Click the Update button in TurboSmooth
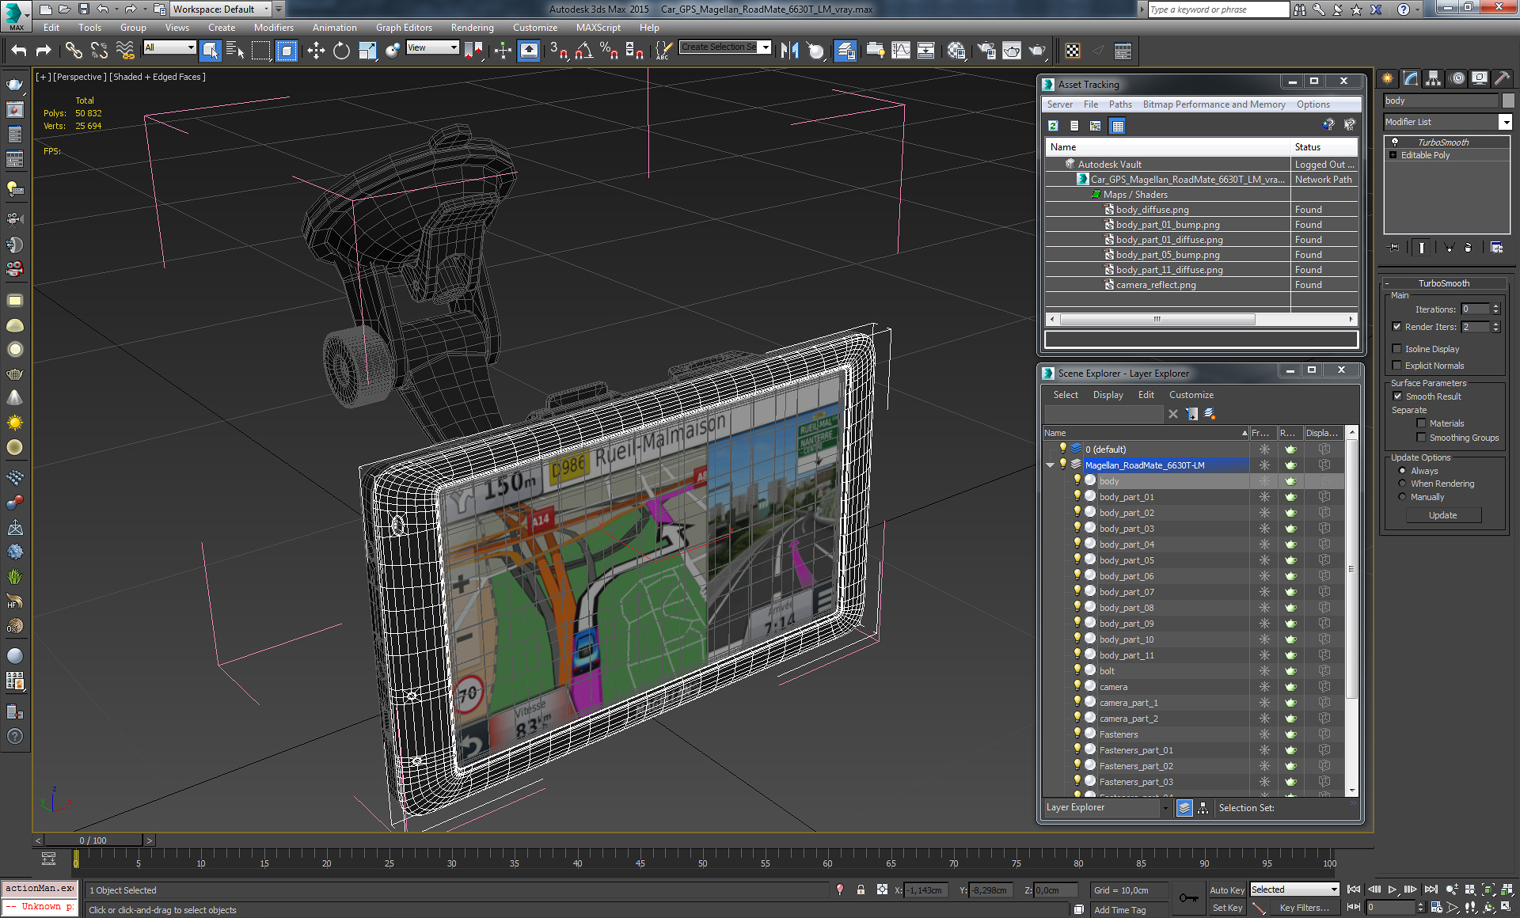 click(1443, 515)
